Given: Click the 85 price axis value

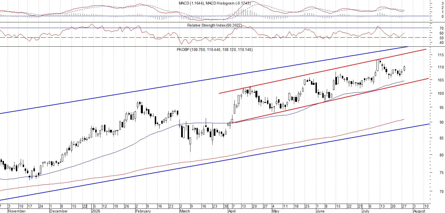Looking at the screenshot, I should click(x=442, y=138).
